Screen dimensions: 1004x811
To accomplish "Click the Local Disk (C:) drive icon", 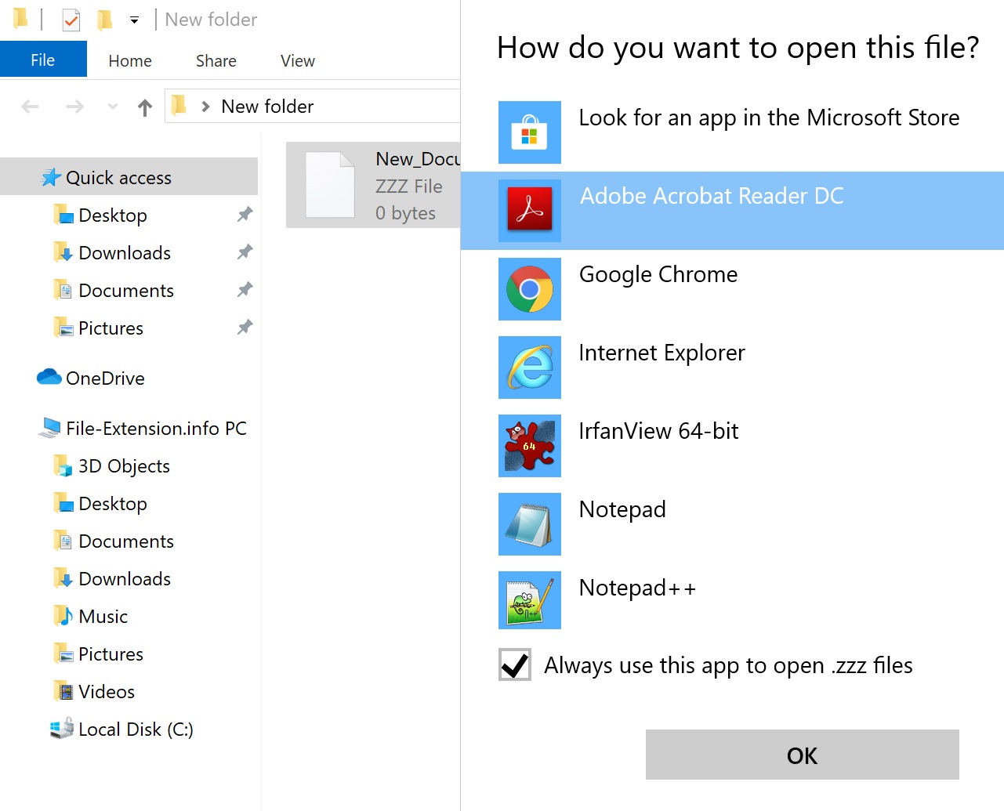I will [x=62, y=729].
